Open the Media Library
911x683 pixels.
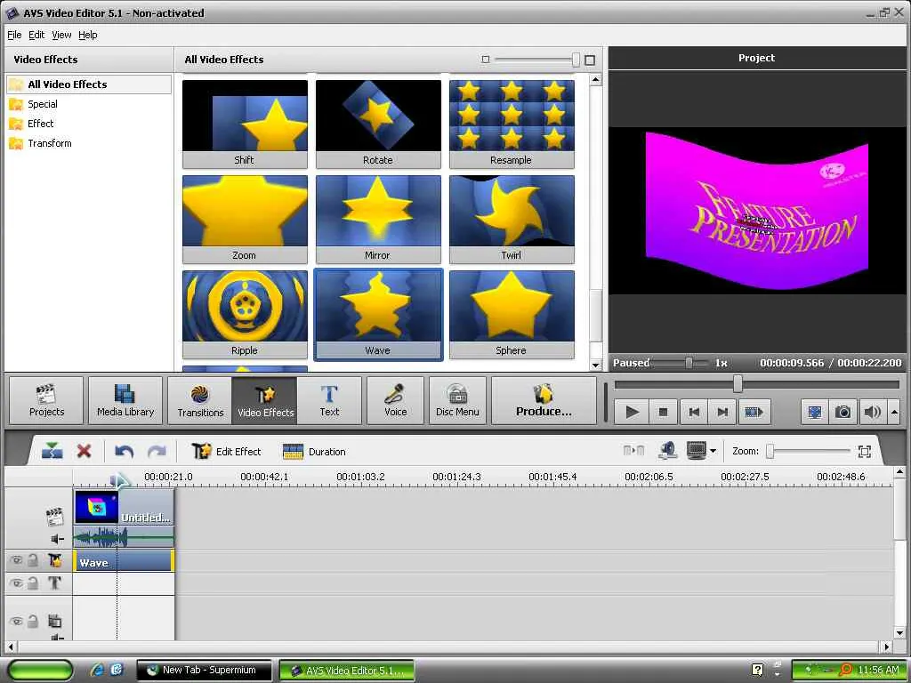pyautogui.click(x=125, y=401)
